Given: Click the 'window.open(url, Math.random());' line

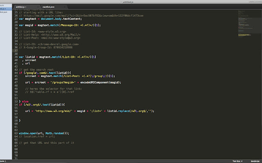Looking at the screenshot, I should click(x=44, y=133).
